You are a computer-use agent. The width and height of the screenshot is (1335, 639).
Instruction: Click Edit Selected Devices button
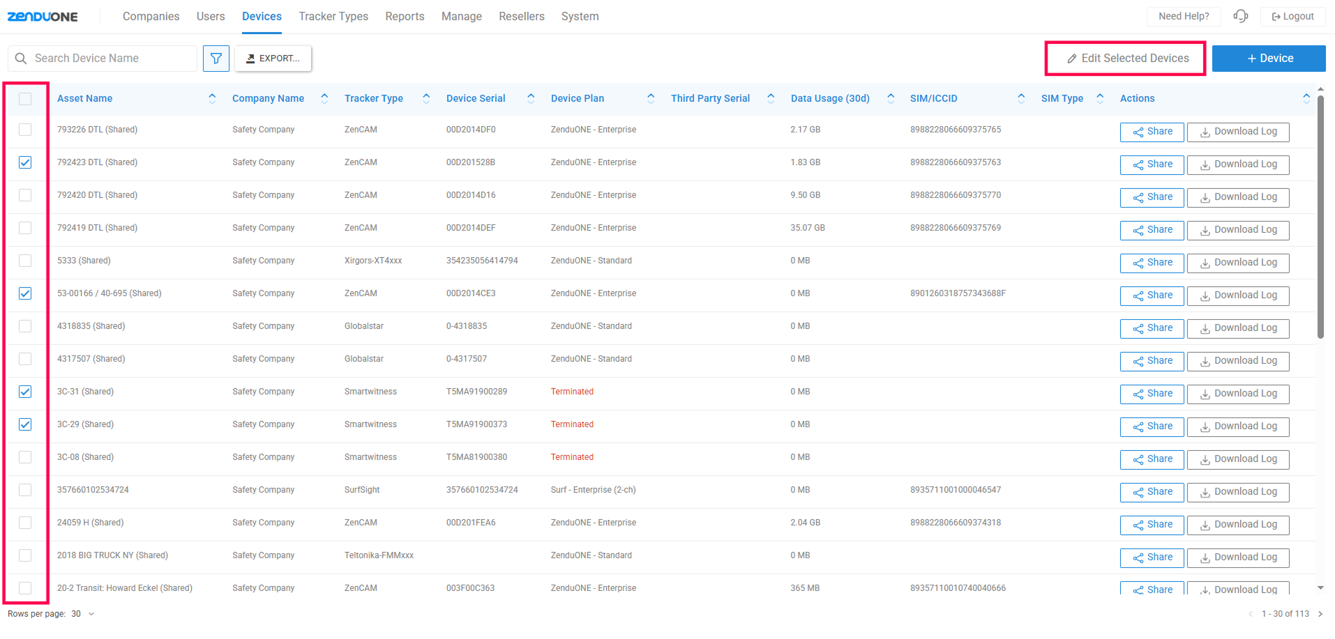point(1126,59)
